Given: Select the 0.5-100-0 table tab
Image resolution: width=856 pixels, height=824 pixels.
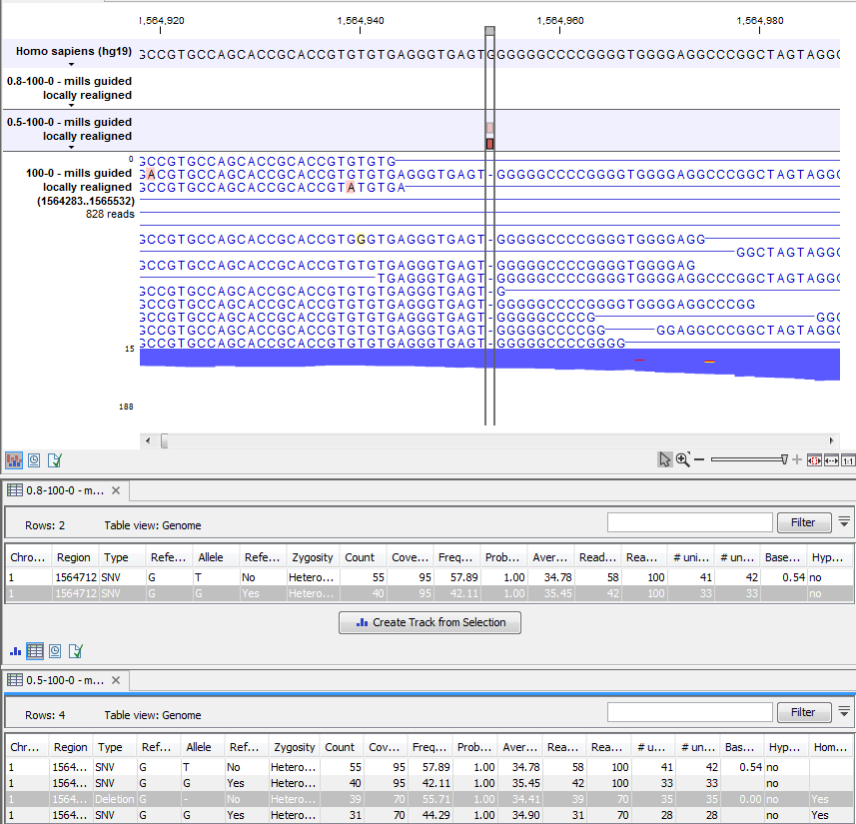Looking at the screenshot, I should pyautogui.click(x=64, y=680).
